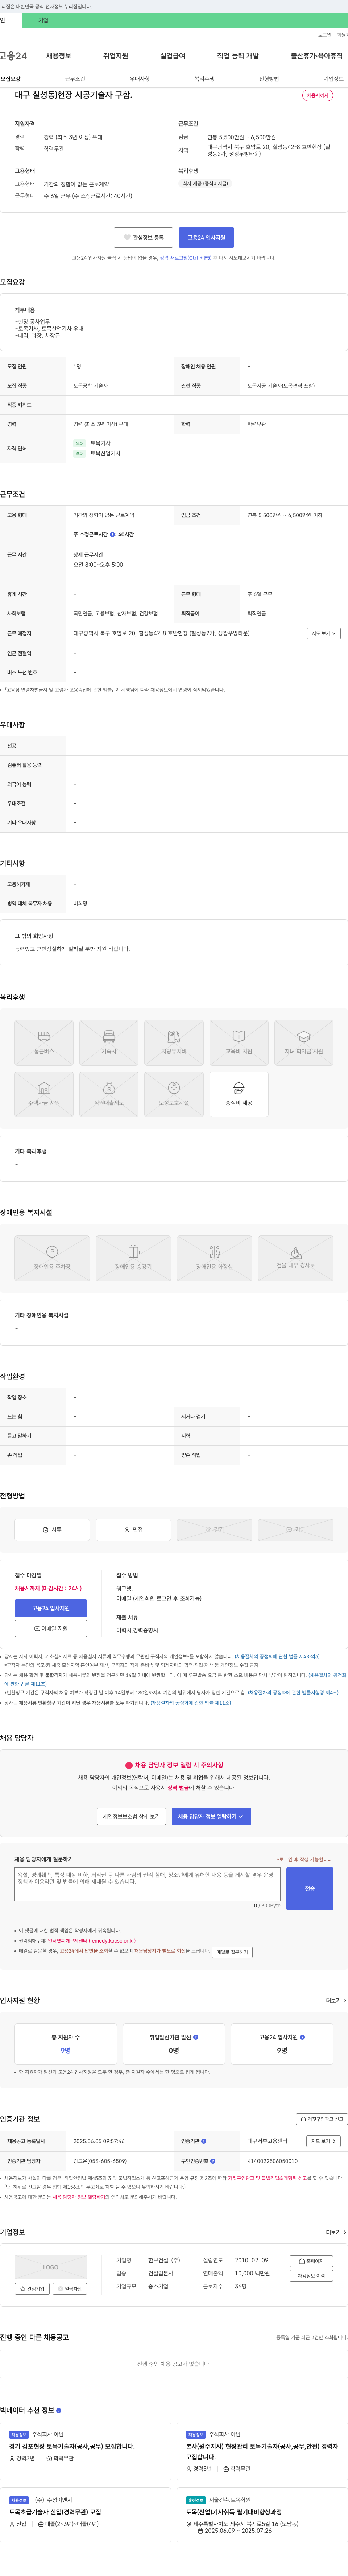Select the 주택자금 지원 icon
This screenshot has width=348, height=2576.
pos(44,1094)
